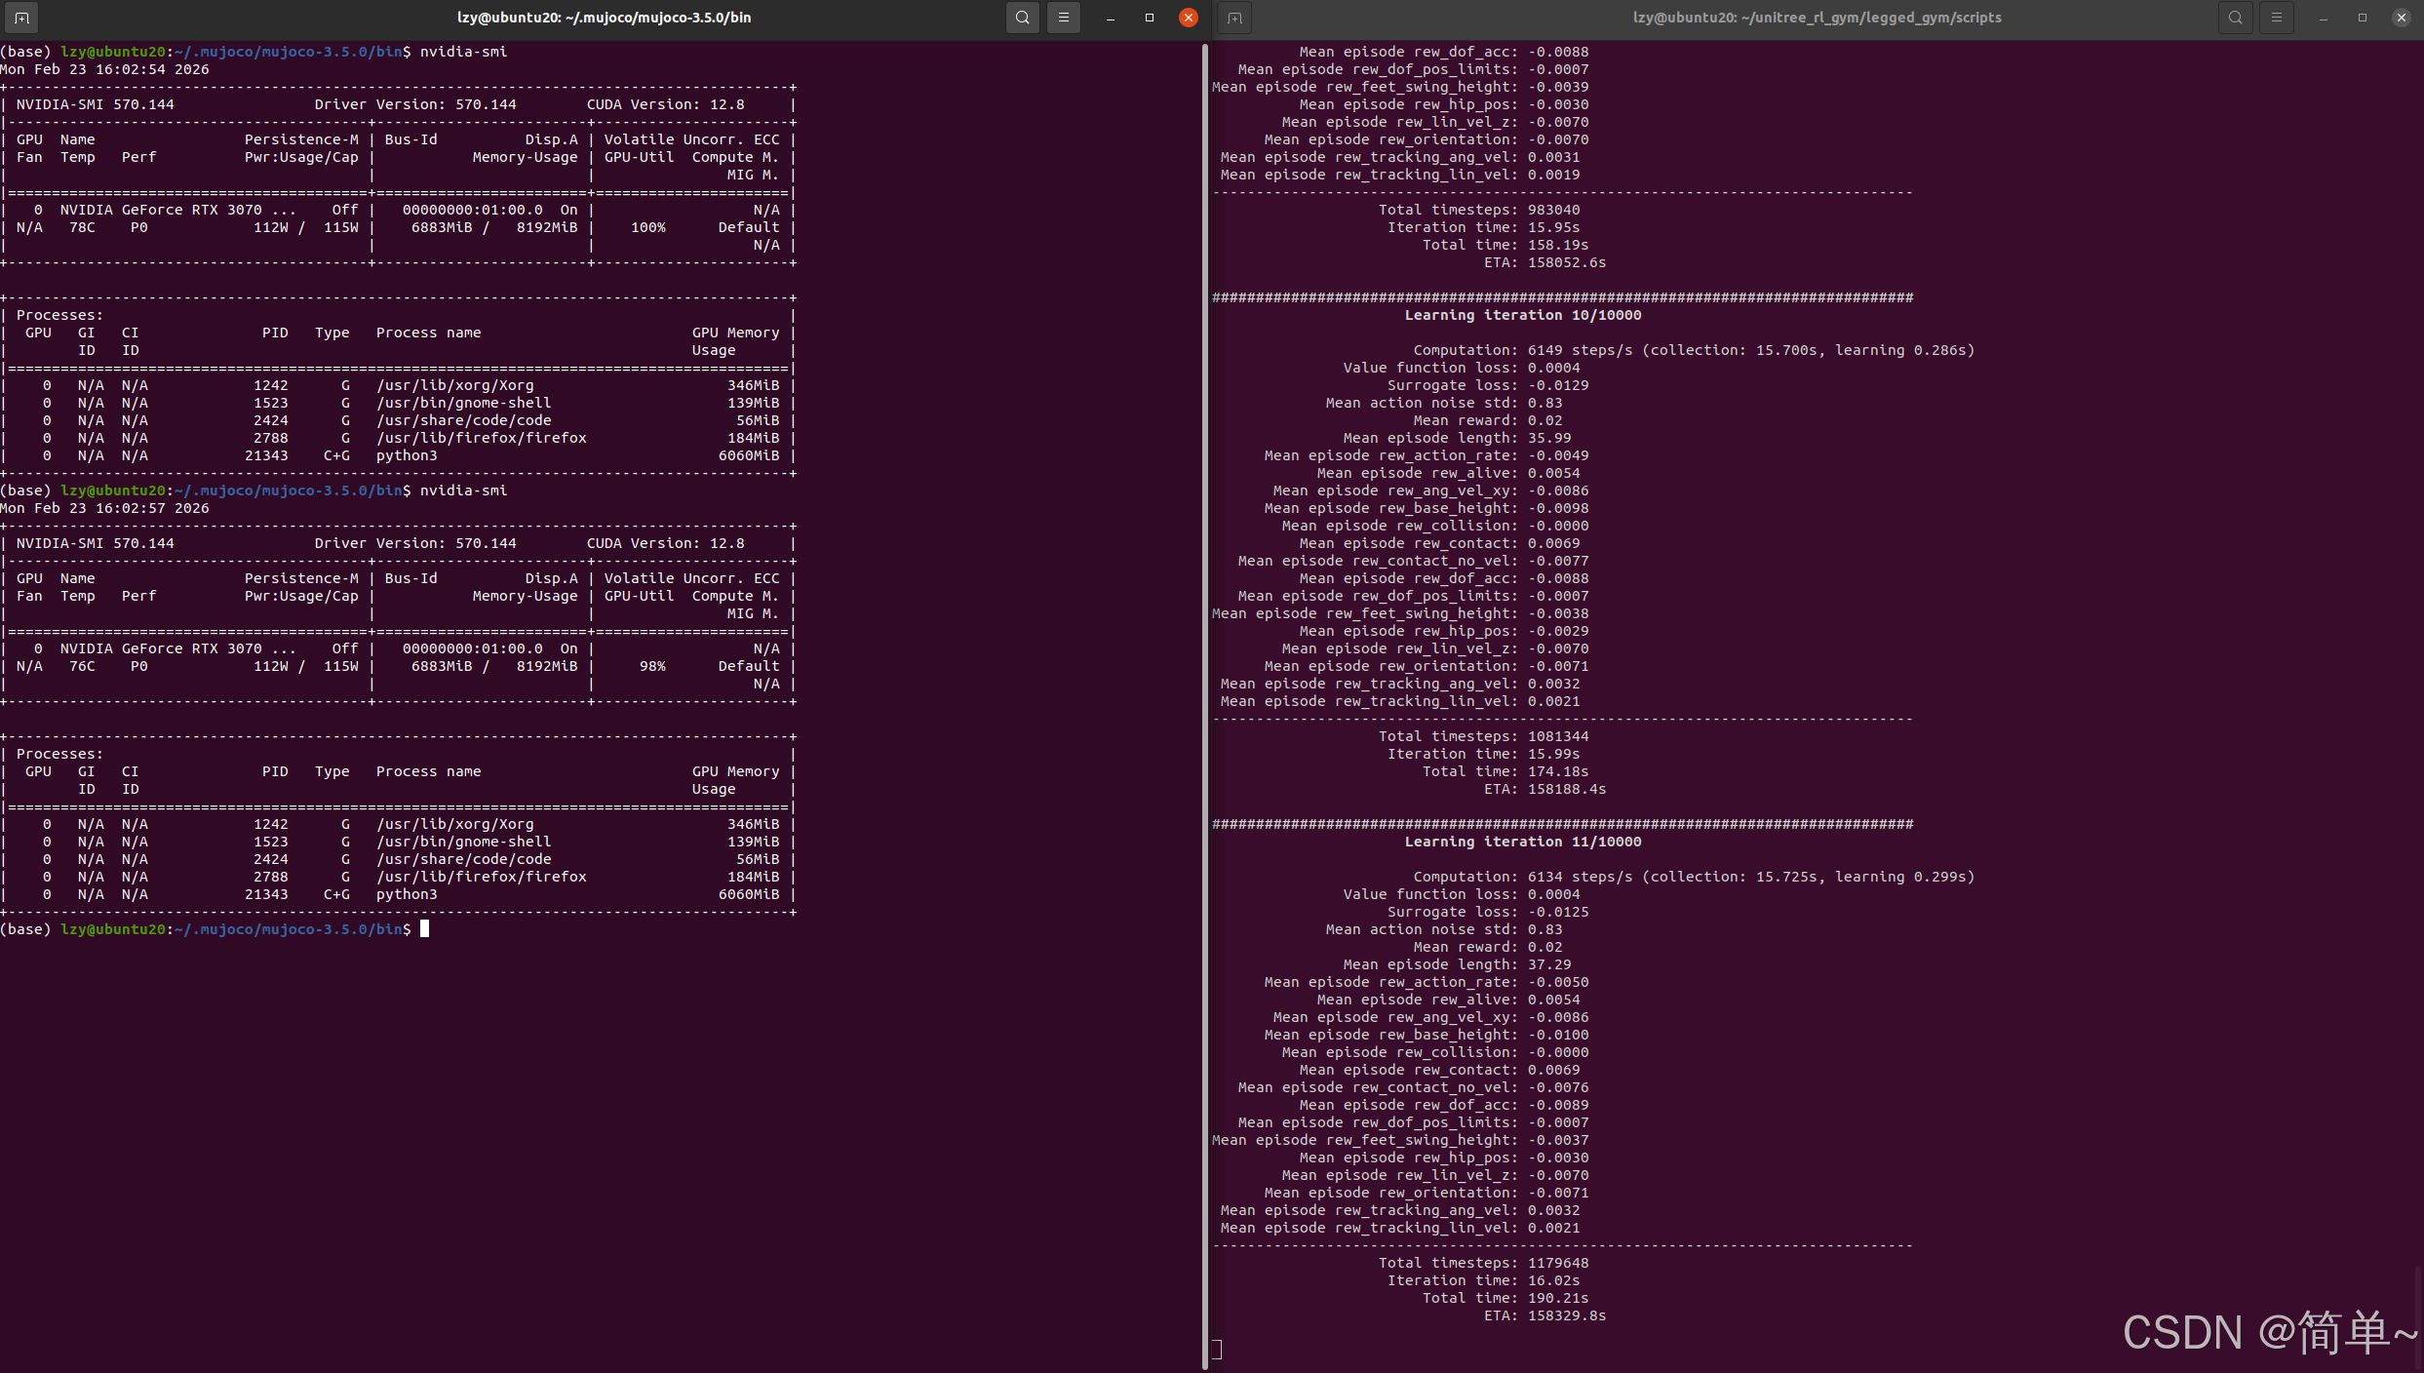Open hamburger menu of right terminal
Viewport: 2424px width, 1373px height.
pos(2277,18)
